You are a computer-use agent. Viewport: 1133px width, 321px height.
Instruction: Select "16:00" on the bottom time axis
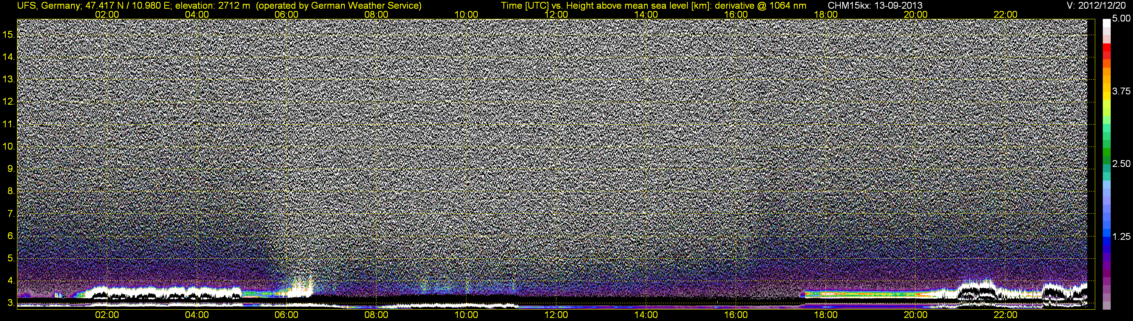tap(736, 315)
